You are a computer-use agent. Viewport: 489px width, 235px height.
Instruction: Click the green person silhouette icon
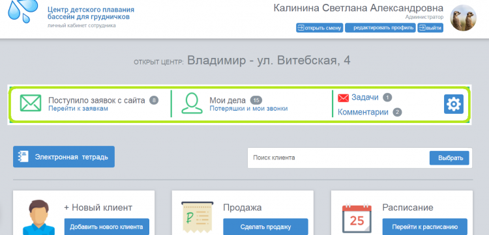pyautogui.click(x=192, y=104)
